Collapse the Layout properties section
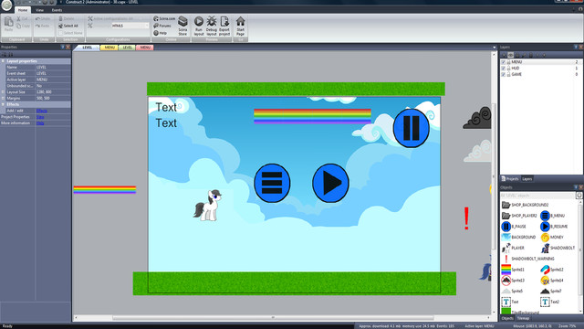Image resolution: width=584 pixels, height=329 pixels. pyautogui.click(x=3, y=61)
